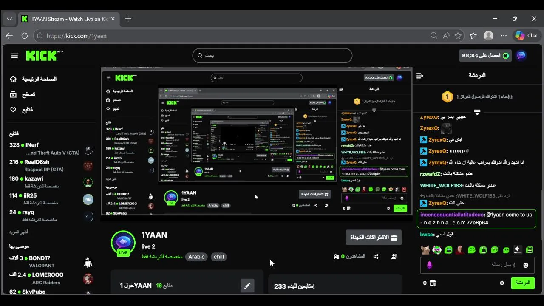544x306 pixels.
Task: Click the kazawi avatar thumbnail
Action: click(88, 183)
